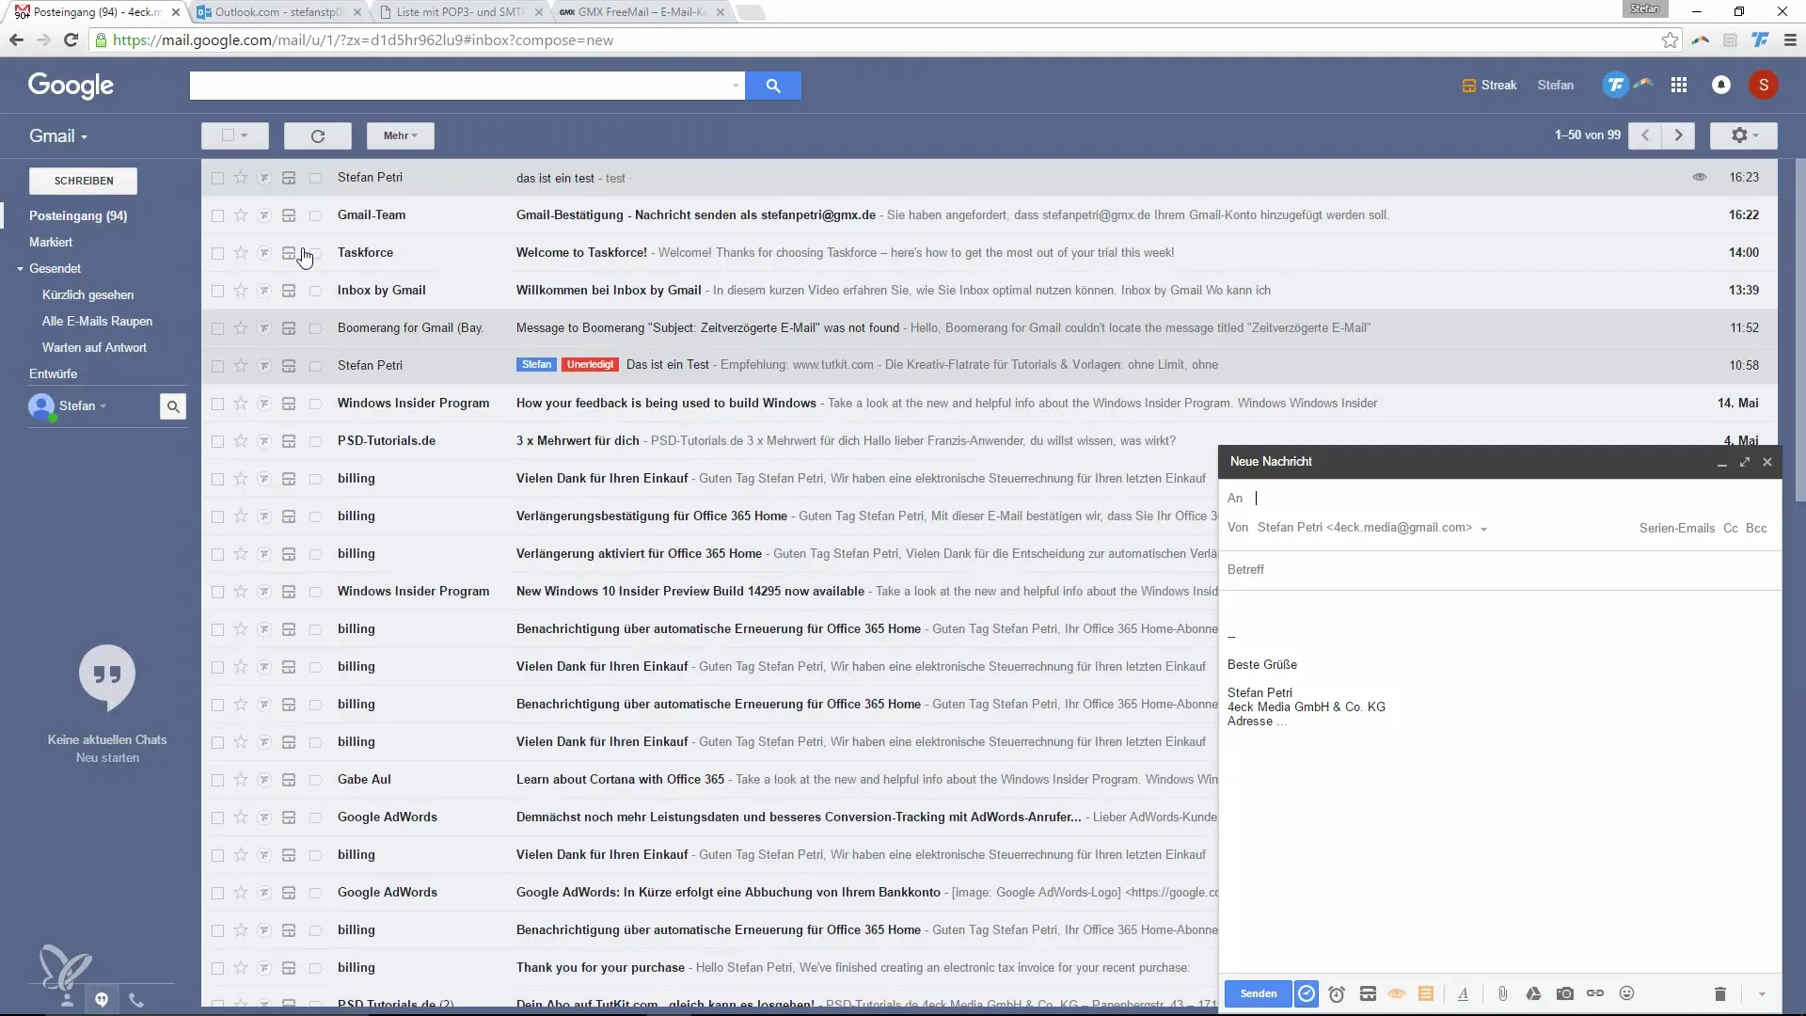Click Streak box icon in compose toolbar
This screenshot has width=1806, height=1016.
pos(1368,994)
